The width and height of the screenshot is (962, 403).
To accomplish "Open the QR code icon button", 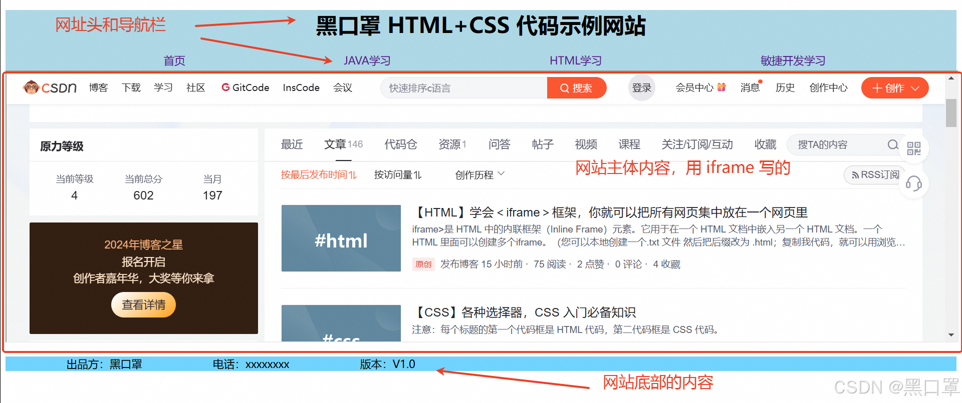I will [914, 148].
